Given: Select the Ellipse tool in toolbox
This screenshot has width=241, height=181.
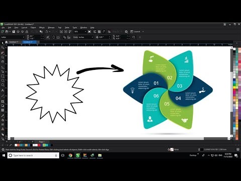Looking at the screenshot, I should pyautogui.click(x=3, y=80).
